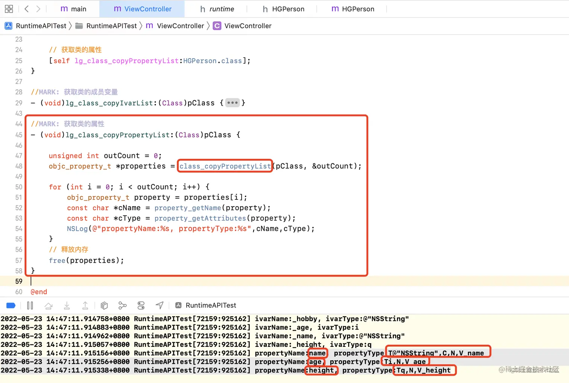Click property_getAttributes function call

[200, 218]
